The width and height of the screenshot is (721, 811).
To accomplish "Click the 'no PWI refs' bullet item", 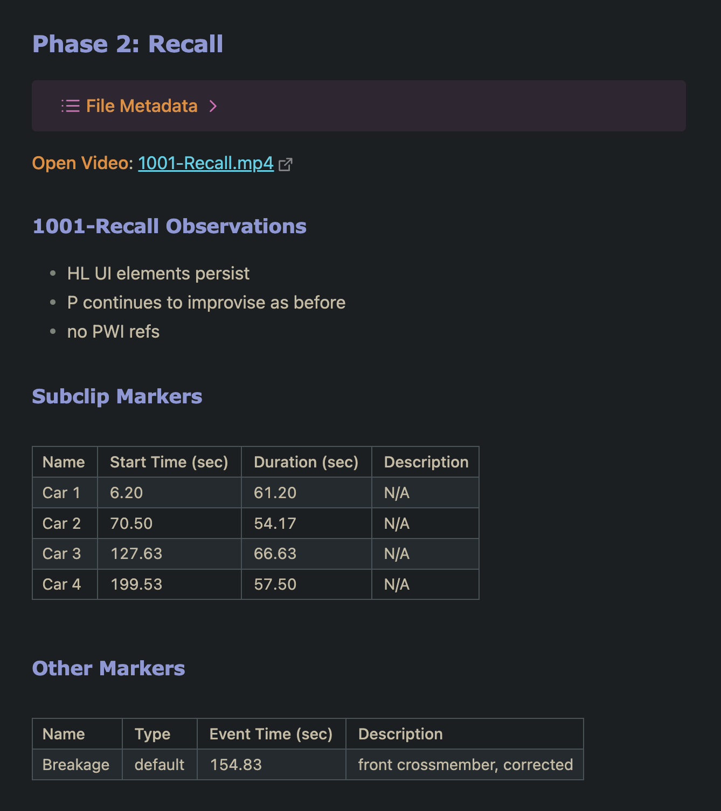I will click(113, 332).
